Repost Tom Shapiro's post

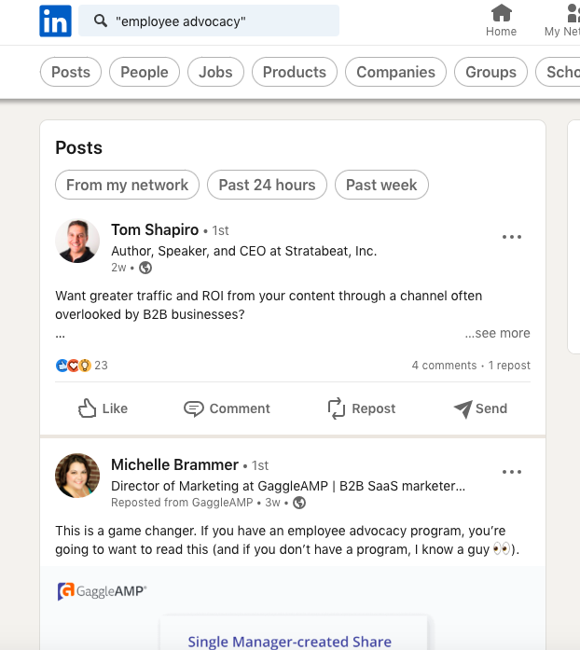click(x=361, y=408)
